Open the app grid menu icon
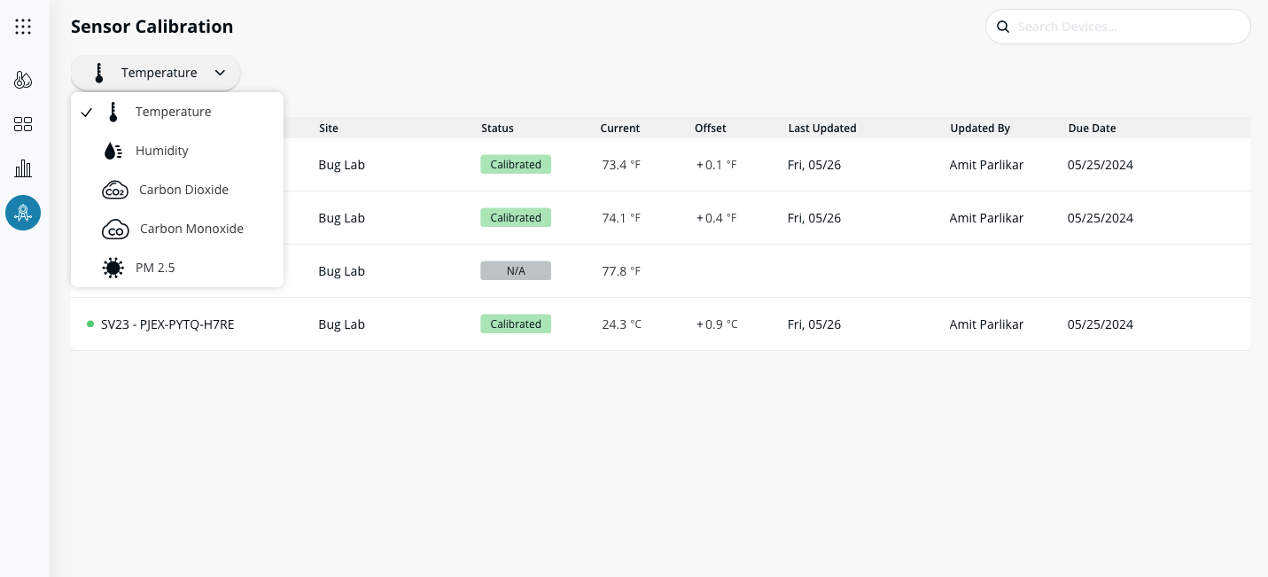The height and width of the screenshot is (577, 1268). coord(23,27)
